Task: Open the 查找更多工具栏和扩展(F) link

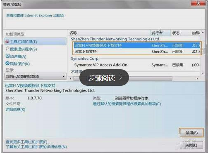Action: 28,142
